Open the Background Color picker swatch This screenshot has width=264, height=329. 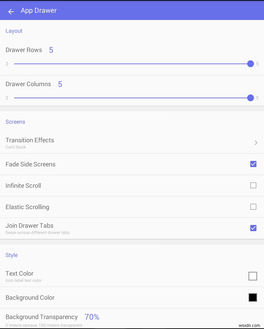click(x=253, y=297)
